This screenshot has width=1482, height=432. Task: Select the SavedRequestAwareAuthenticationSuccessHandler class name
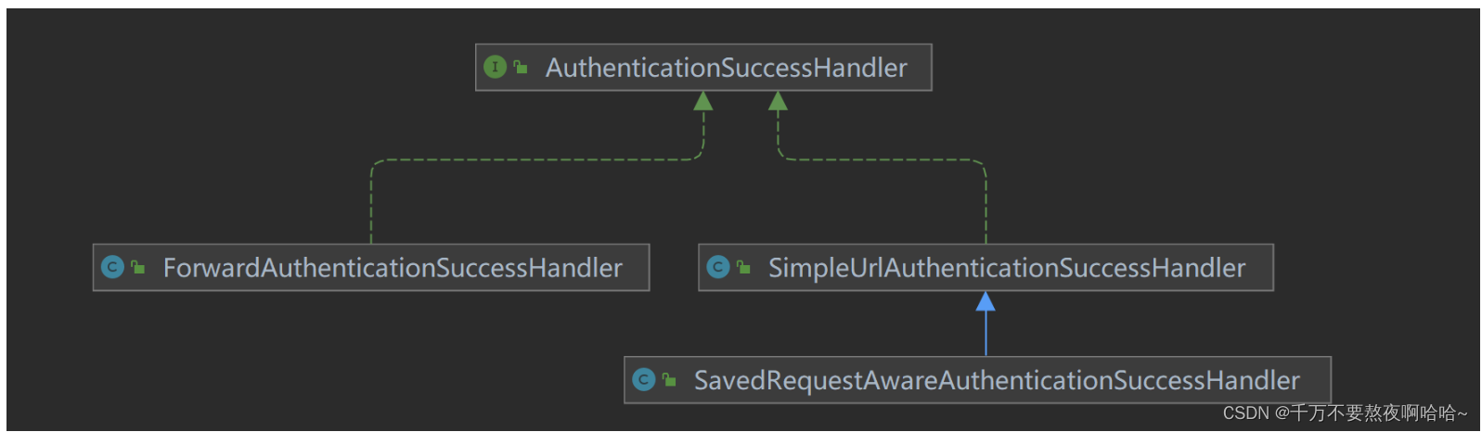point(997,380)
